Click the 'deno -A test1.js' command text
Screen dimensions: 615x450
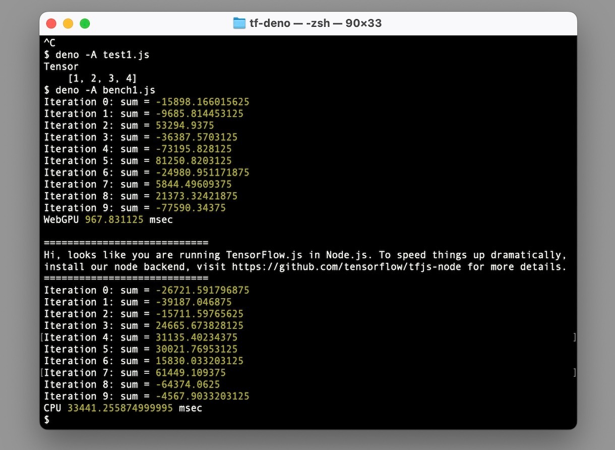pos(102,54)
